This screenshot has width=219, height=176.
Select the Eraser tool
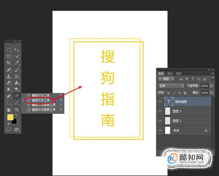click(x=9, y=83)
